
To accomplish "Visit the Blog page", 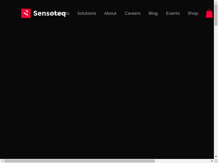I will [x=153, y=13].
